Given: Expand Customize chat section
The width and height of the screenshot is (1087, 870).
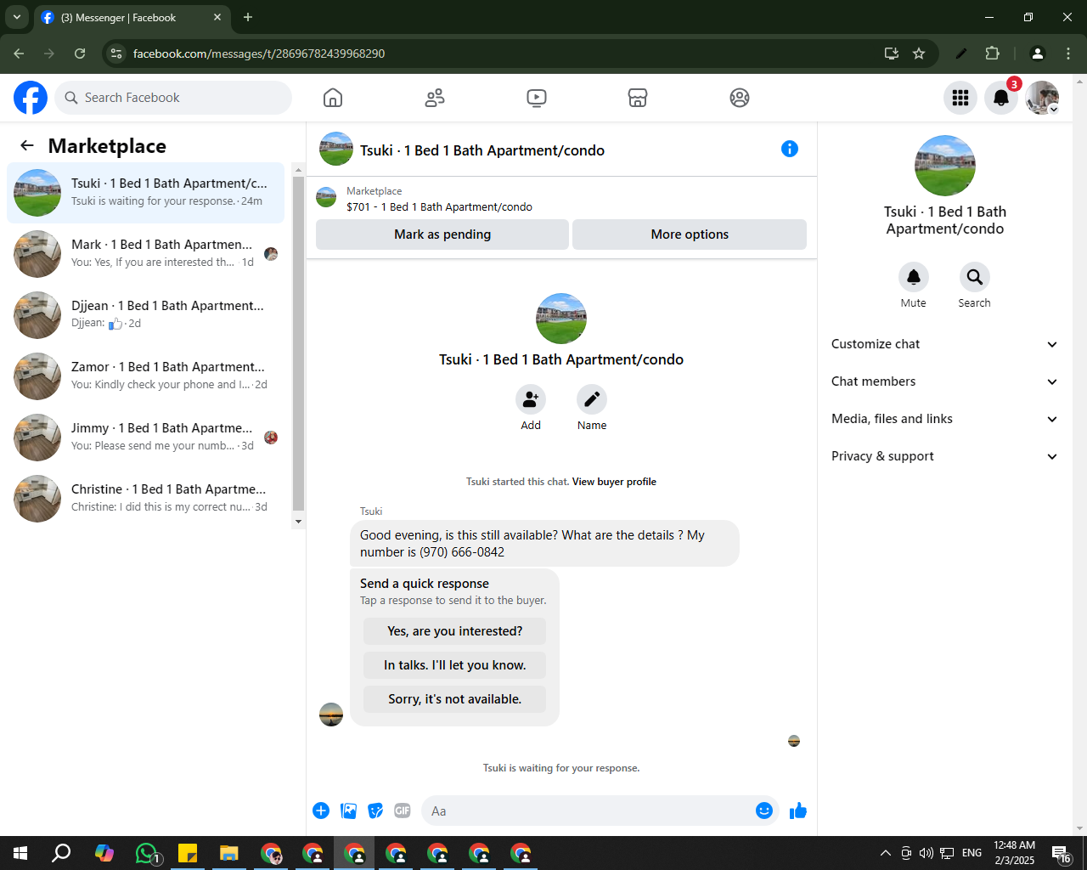Looking at the screenshot, I should coord(944,344).
